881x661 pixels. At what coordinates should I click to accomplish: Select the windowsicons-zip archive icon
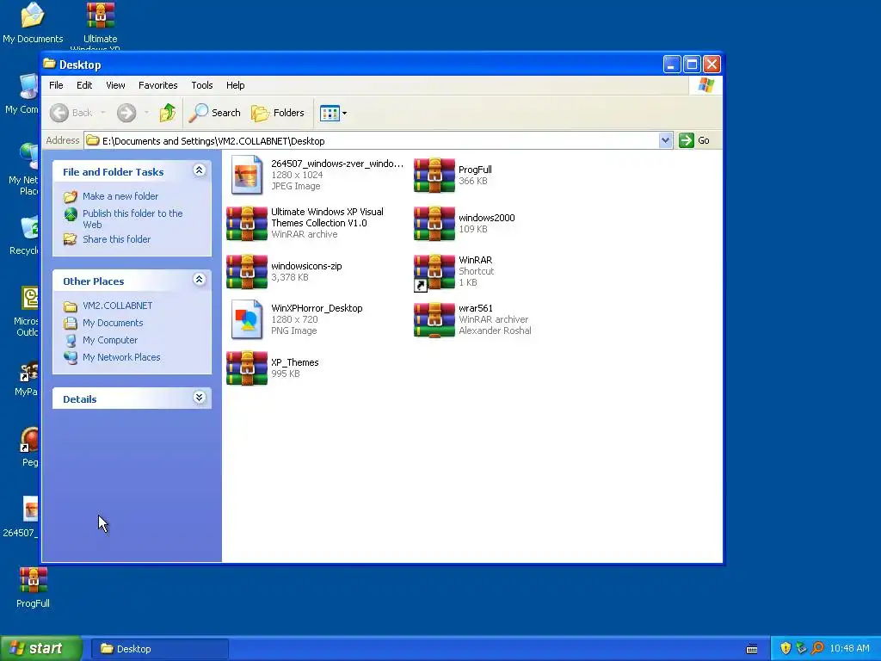tap(247, 271)
